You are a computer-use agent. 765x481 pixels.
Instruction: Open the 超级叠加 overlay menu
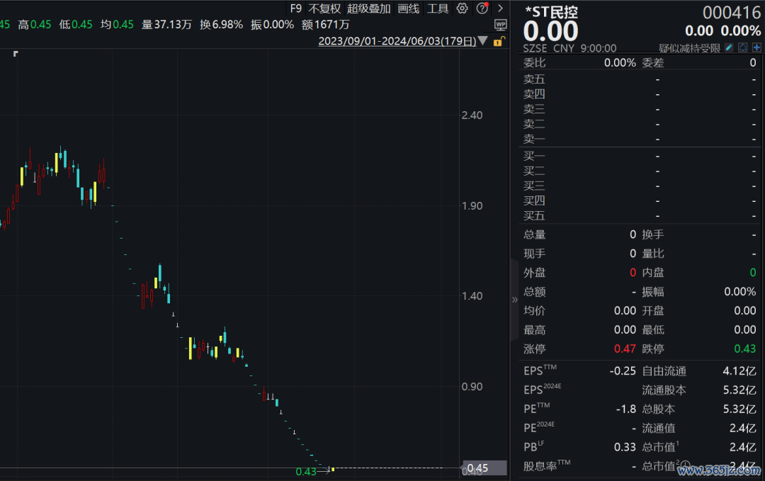pos(368,9)
